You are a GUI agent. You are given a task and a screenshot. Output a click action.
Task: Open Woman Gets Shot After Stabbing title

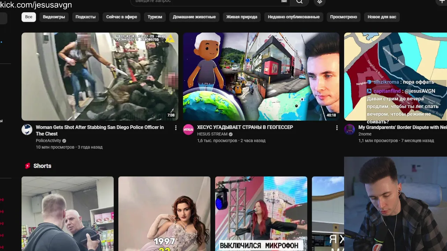coord(100,130)
